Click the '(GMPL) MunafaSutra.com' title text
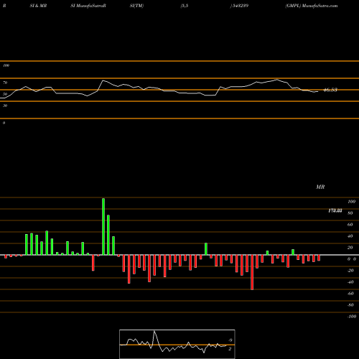Image resolution: width=359 pixels, height=359 pixels. [x=312, y=6]
